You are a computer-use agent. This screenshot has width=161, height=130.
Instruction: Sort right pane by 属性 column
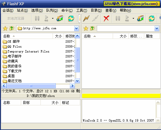[x=152, y=36]
